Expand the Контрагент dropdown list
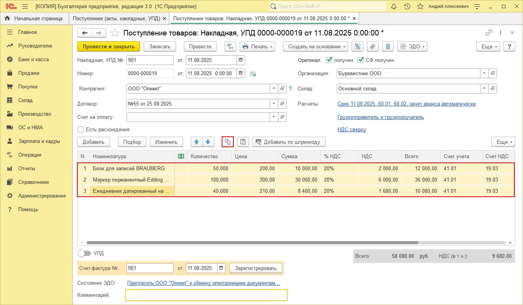This screenshot has height=305, width=523. pyautogui.click(x=273, y=89)
